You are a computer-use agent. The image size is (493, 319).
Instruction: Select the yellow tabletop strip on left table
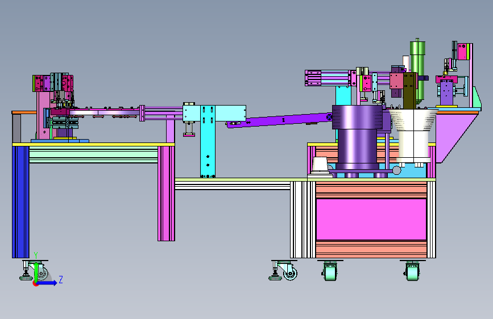coord(93,144)
